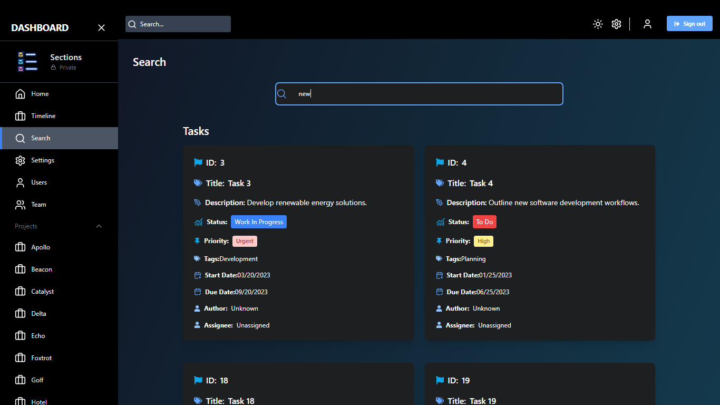Click the 'Title: Task 18' text
Screen dimensions: 720x405
230,401
